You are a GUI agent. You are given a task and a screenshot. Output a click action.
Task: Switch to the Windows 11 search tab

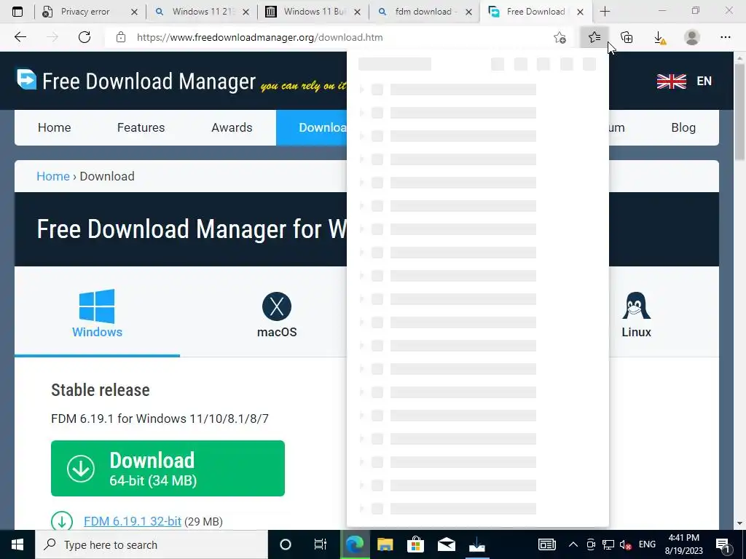(203, 12)
